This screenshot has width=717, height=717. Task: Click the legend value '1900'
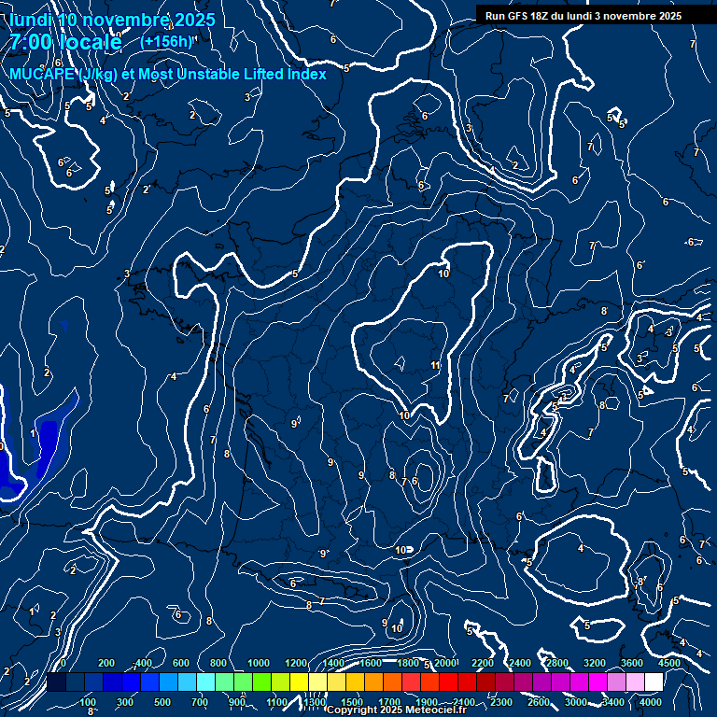coord(427,702)
